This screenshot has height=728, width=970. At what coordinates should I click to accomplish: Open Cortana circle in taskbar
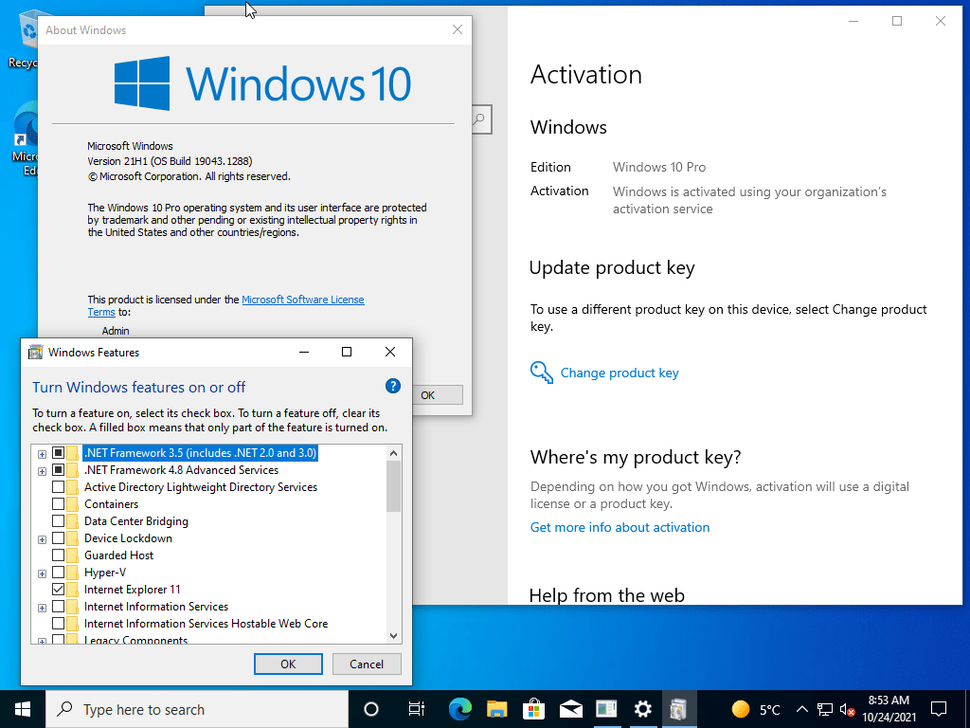tap(371, 709)
